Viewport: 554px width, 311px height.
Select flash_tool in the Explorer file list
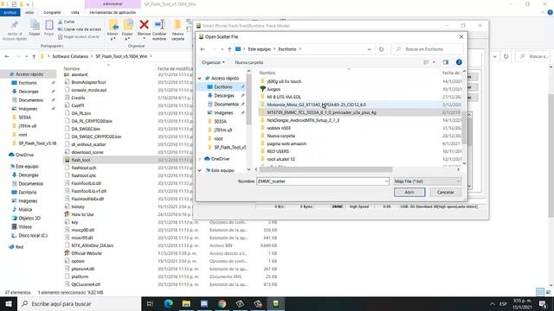pyautogui.click(x=81, y=160)
